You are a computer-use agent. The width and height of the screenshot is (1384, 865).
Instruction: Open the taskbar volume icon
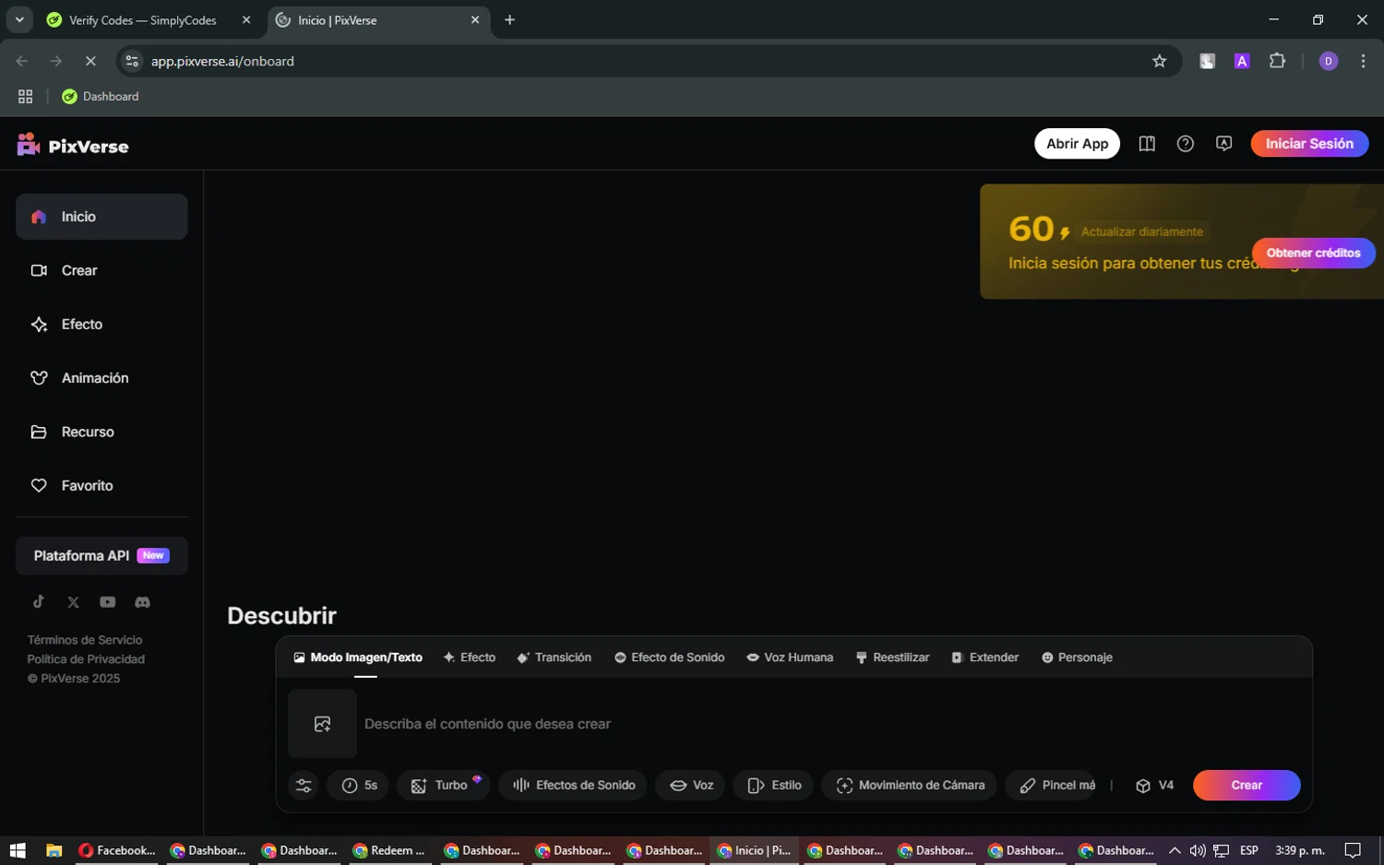coord(1198,850)
